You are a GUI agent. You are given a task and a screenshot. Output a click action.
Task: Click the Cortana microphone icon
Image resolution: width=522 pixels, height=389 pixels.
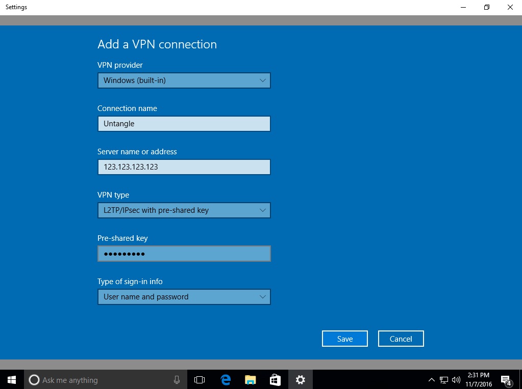[177, 380]
